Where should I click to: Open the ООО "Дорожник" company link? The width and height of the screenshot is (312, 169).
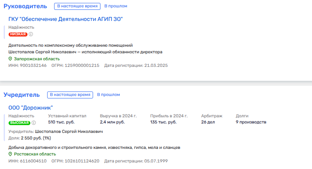(x=31, y=107)
